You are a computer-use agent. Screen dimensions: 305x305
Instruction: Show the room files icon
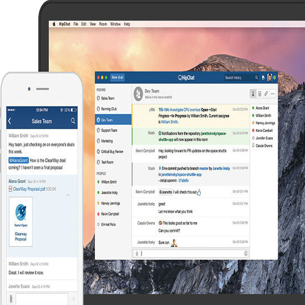click(x=260, y=94)
